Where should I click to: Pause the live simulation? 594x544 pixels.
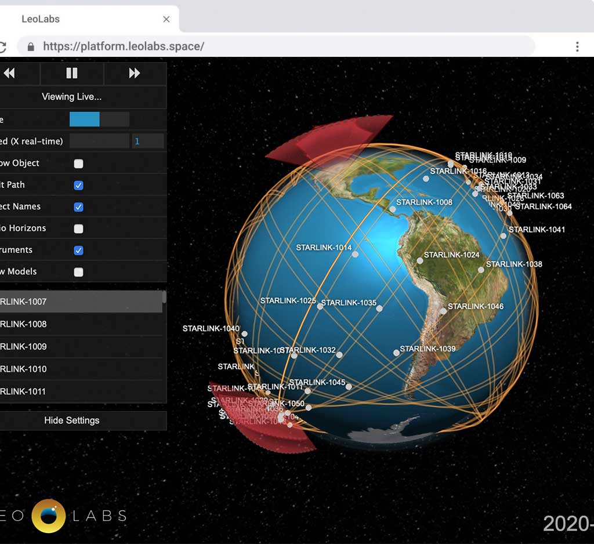(71, 73)
